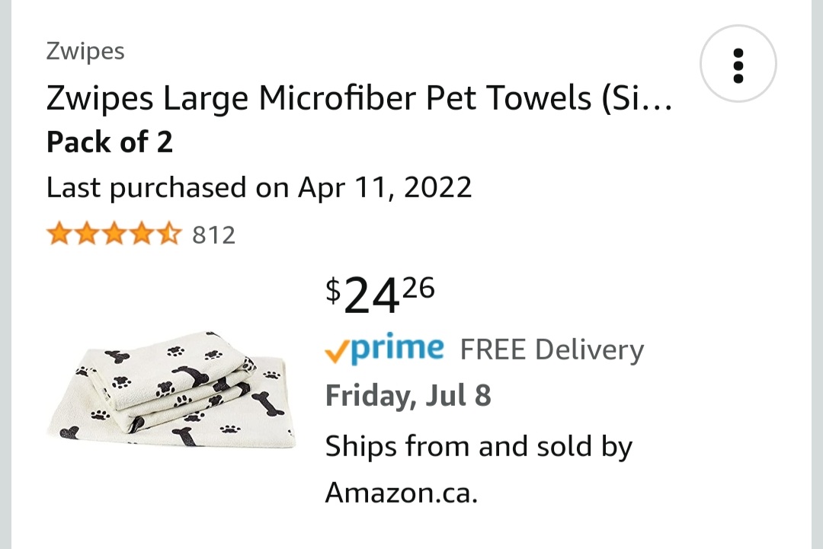Click the fourth orange rating star

click(x=142, y=235)
